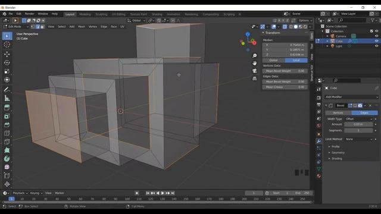
Task: Select the Annotate tool
Action: click(x=7, y=90)
